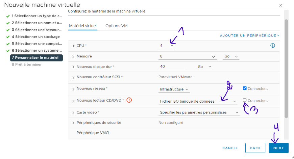The width and height of the screenshot is (294, 159).
Task: Click the Périphérique VMCI row
Action: pos(174,133)
